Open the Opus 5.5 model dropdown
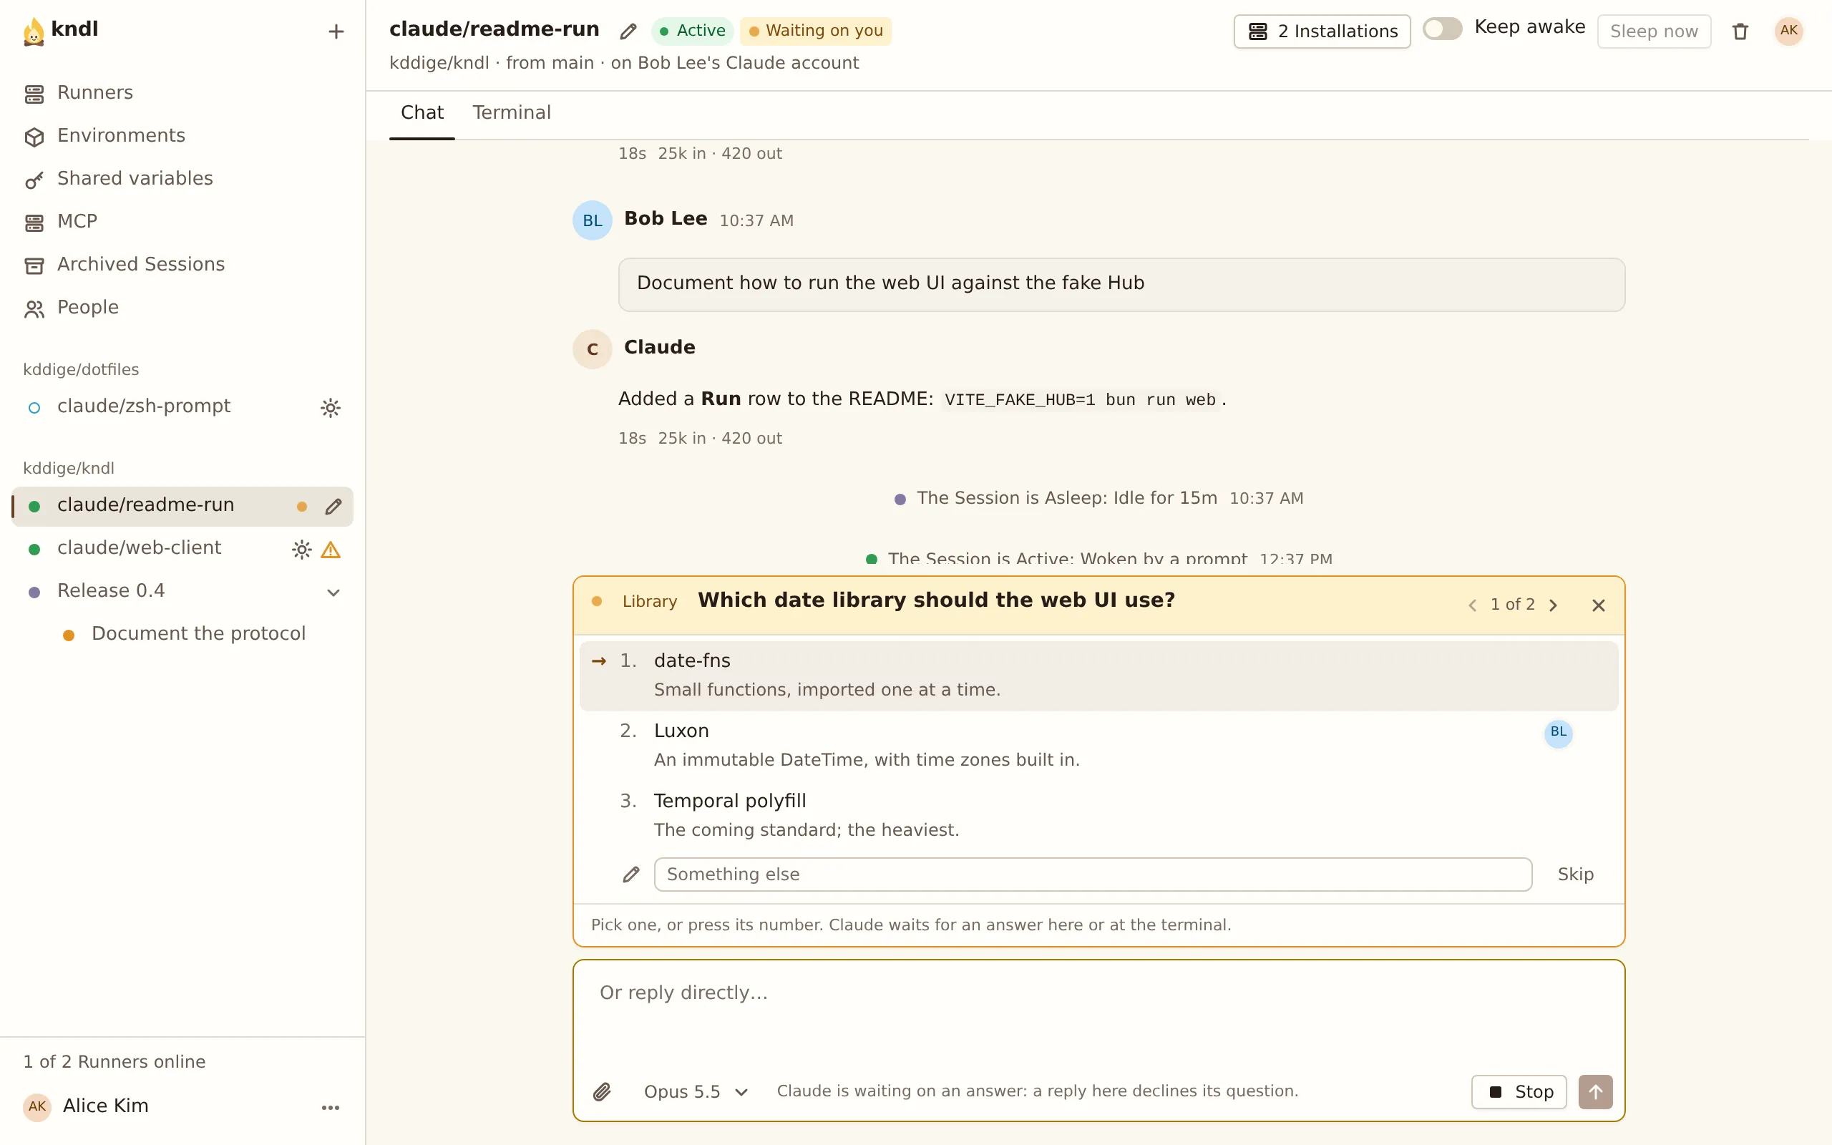Viewport: 1832px width, 1145px height. point(696,1091)
